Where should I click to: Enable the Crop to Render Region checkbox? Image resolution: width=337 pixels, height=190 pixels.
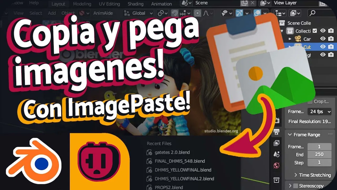(x=310, y=101)
